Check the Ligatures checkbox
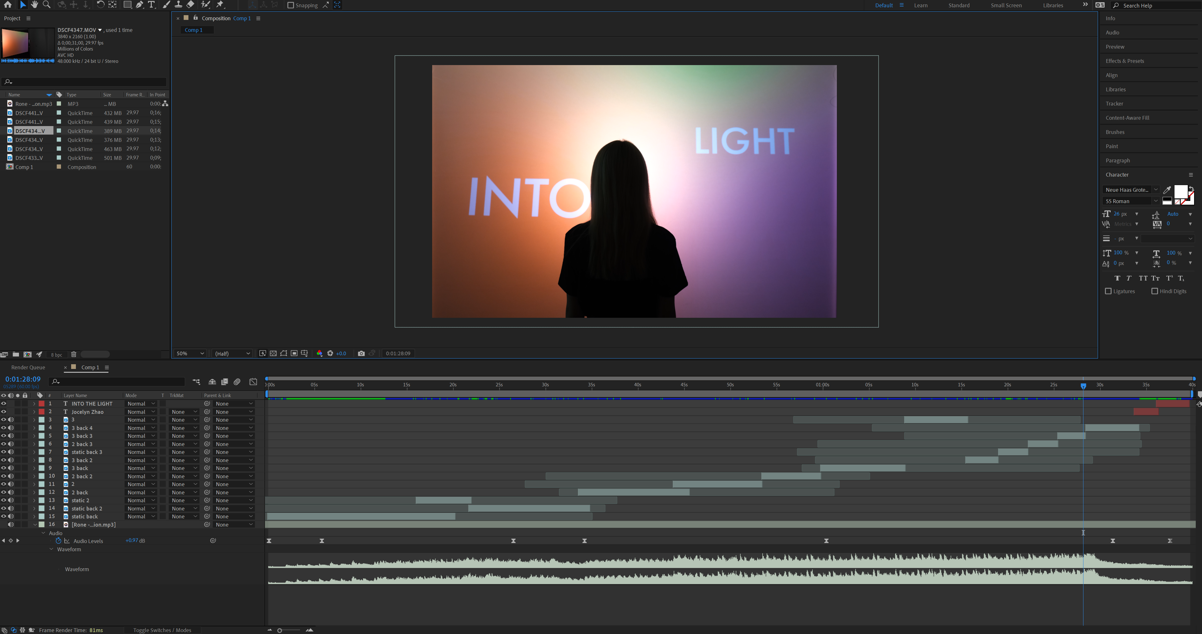The image size is (1202, 634). (1108, 291)
